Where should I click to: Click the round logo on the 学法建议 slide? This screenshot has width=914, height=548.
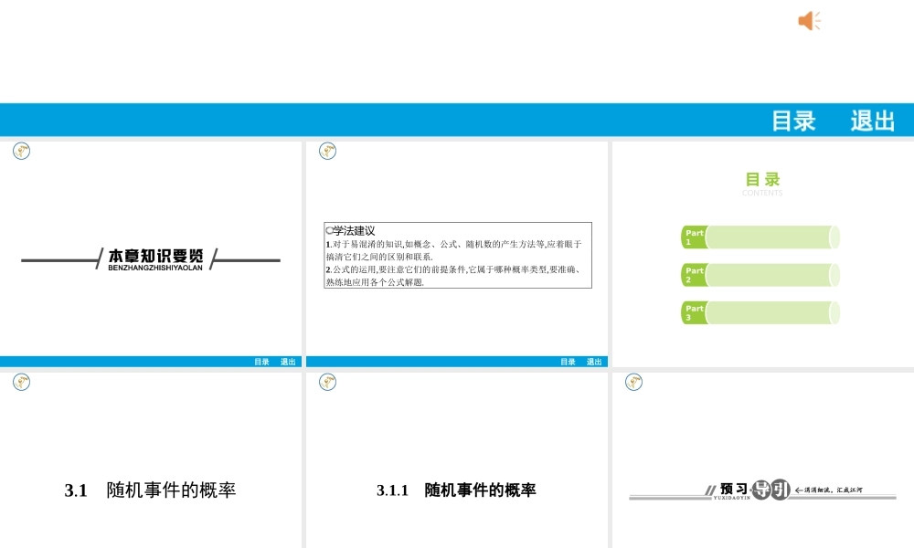pos(327,152)
